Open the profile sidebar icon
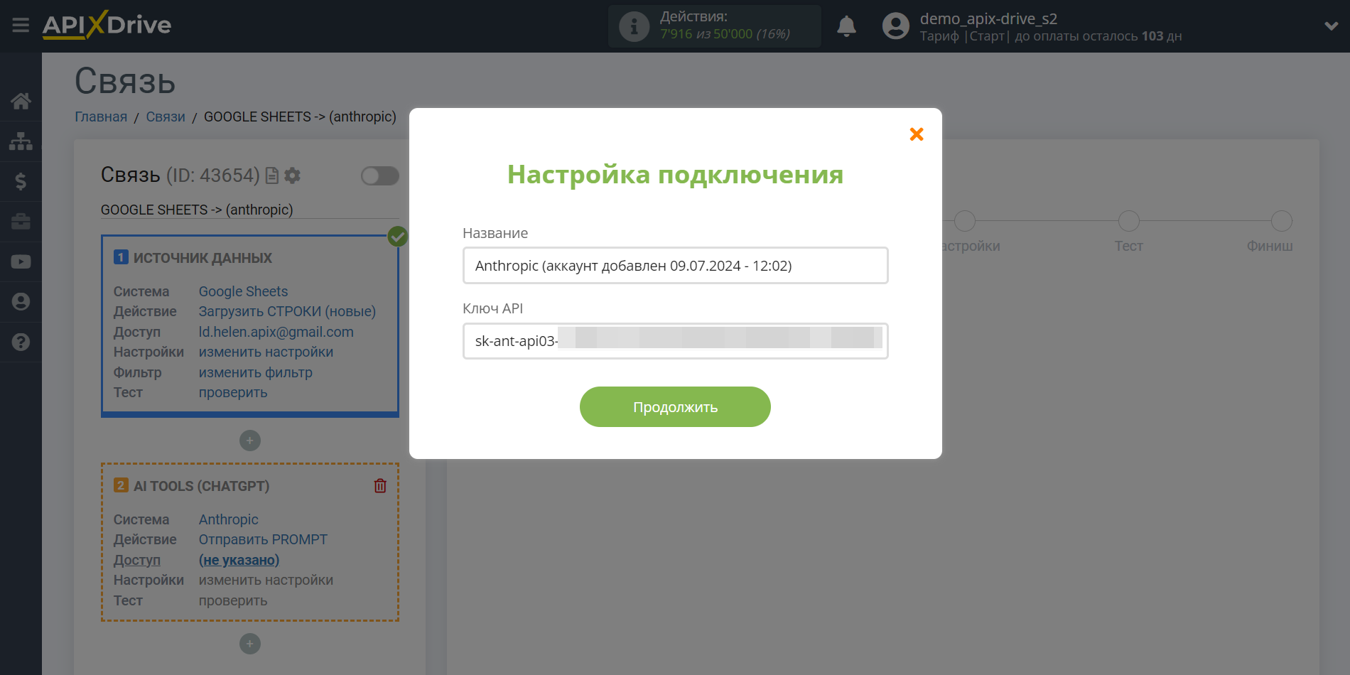 [x=21, y=301]
